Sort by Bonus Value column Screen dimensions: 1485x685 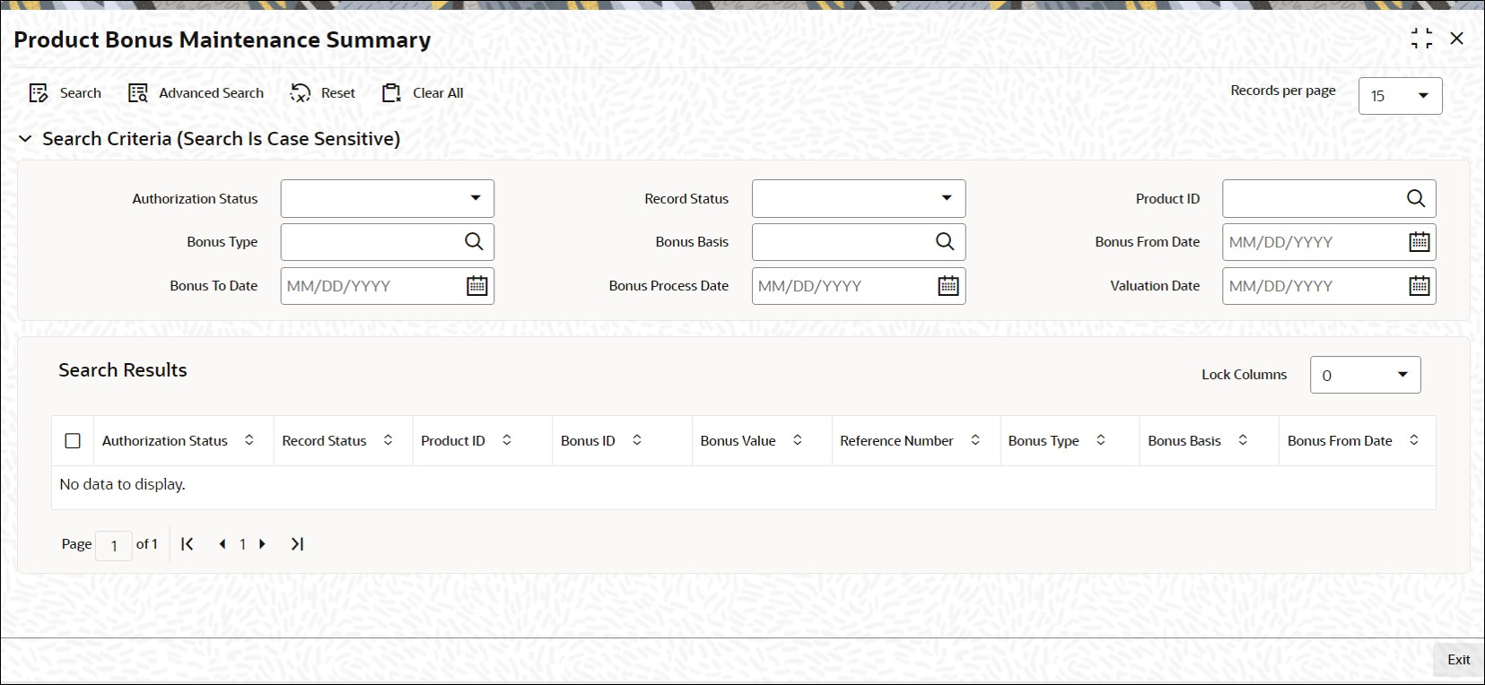[x=798, y=440]
